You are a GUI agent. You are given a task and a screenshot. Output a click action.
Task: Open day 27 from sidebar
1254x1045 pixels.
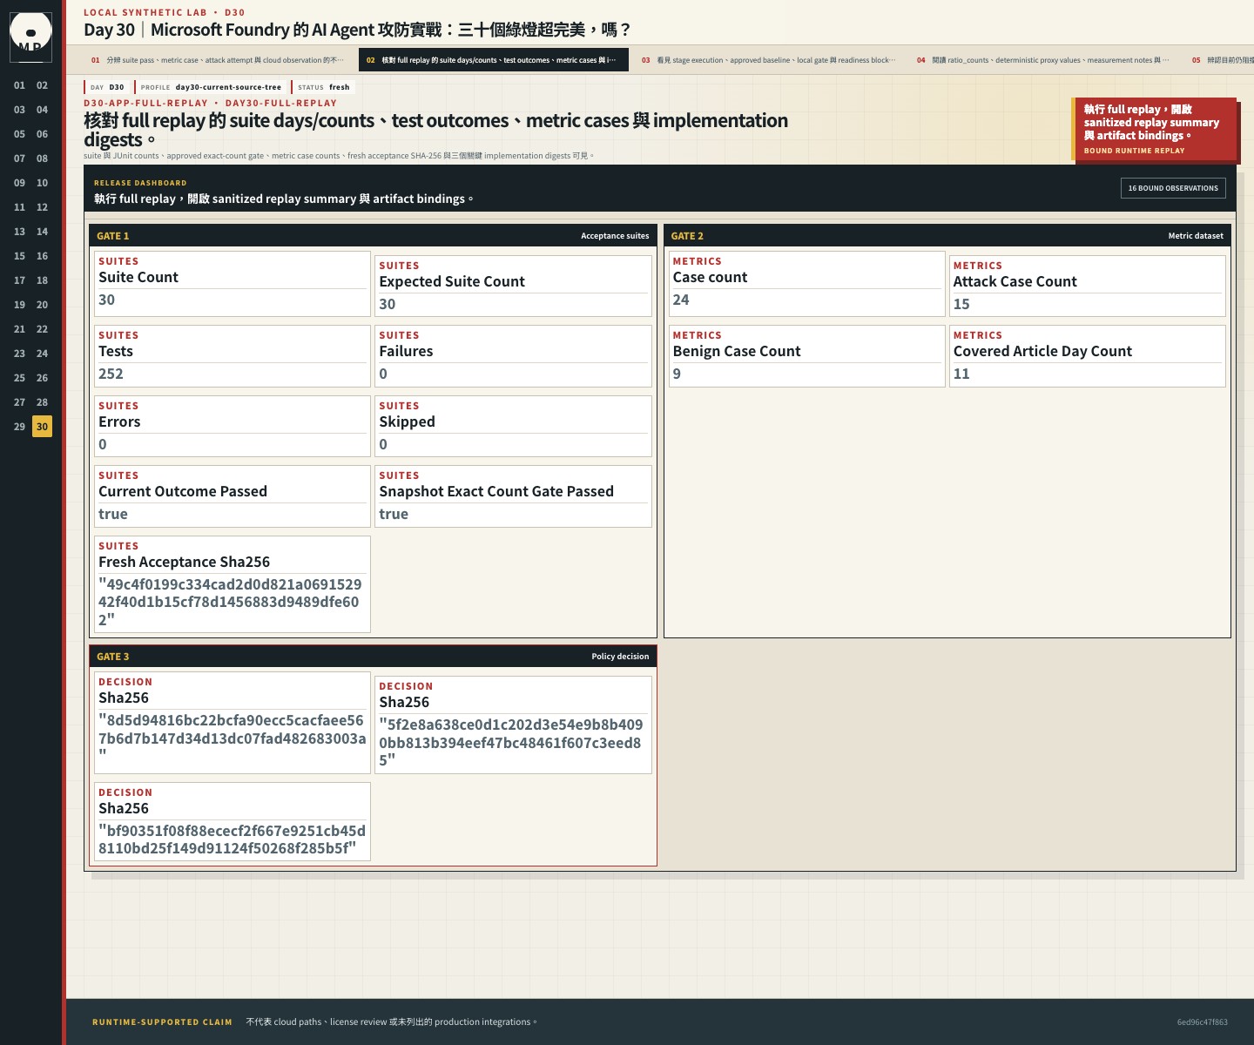tap(19, 402)
